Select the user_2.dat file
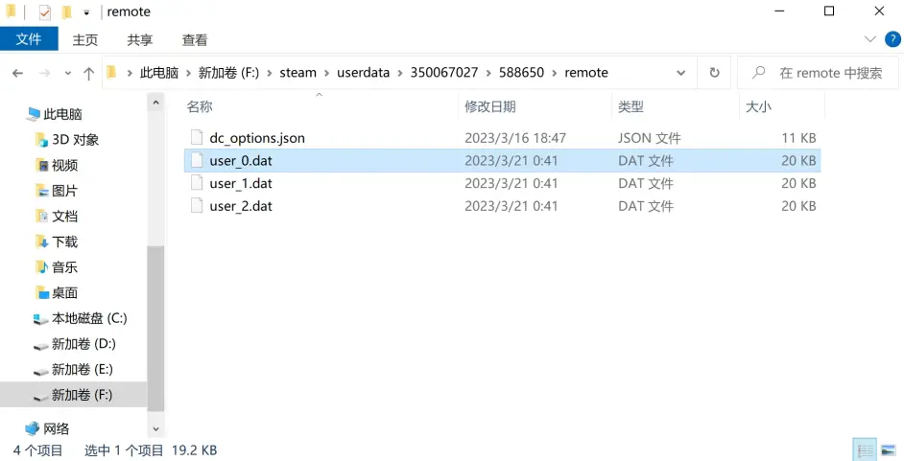This screenshot has width=904, height=461. pos(241,206)
